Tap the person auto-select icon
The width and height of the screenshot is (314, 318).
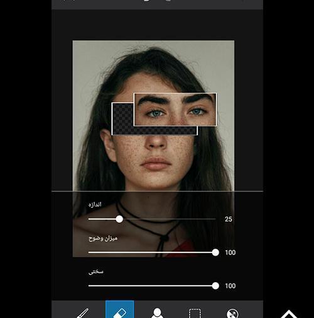(x=157, y=313)
